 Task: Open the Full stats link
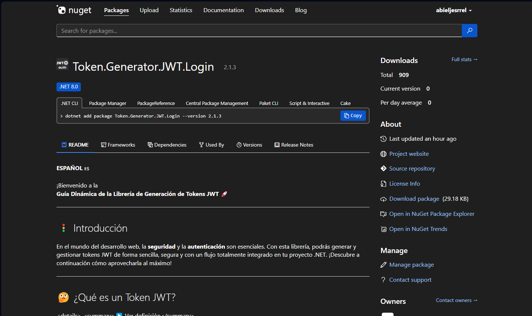click(464, 59)
